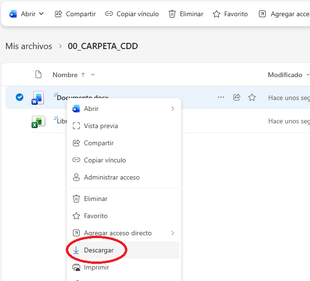Open more actions for Documento.docx
This screenshot has height=281, width=310.
tap(221, 97)
